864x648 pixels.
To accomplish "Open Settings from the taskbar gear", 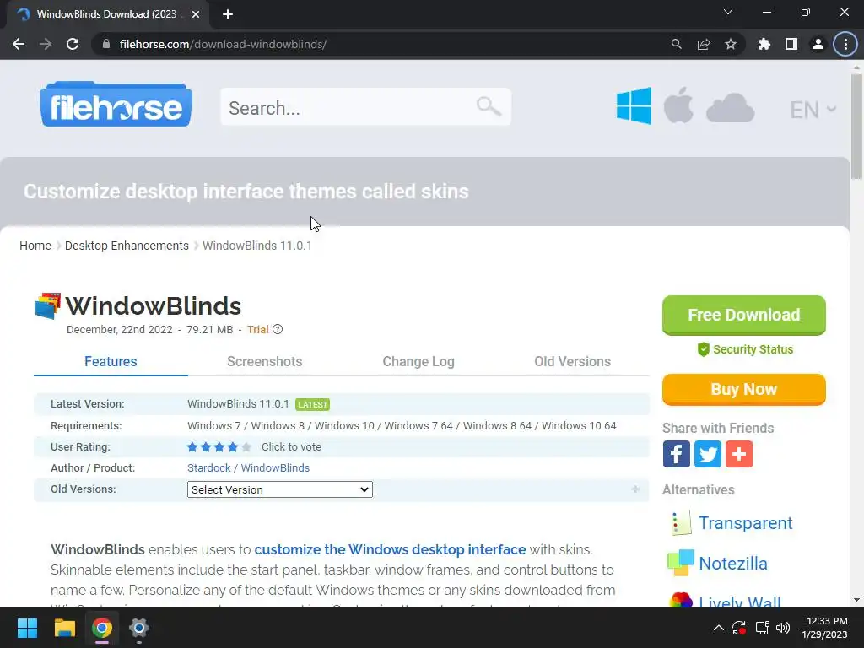I will point(139,628).
